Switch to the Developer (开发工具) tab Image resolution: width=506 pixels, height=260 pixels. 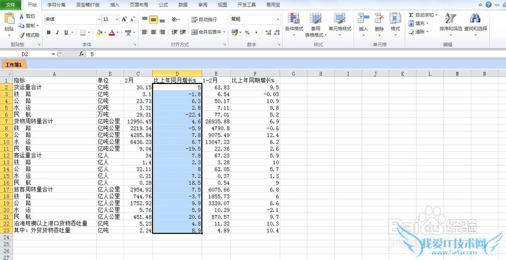point(246,5)
